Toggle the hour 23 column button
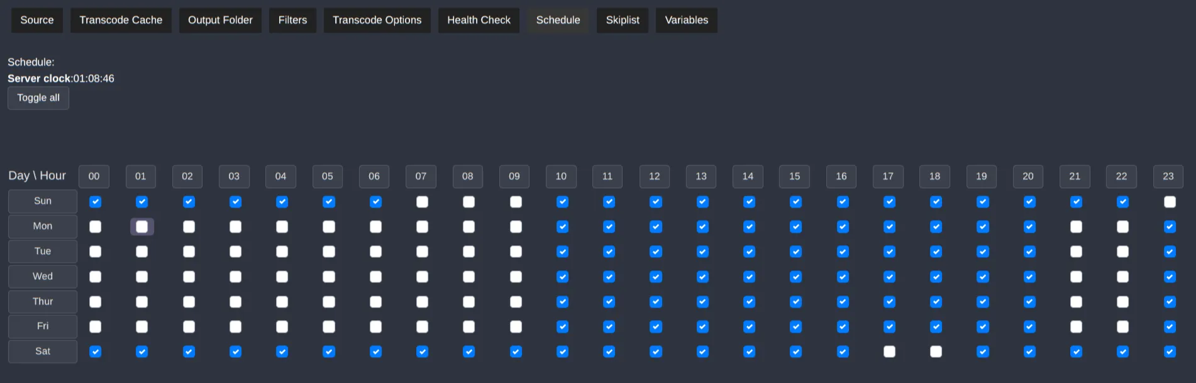The width and height of the screenshot is (1196, 383). click(x=1168, y=177)
